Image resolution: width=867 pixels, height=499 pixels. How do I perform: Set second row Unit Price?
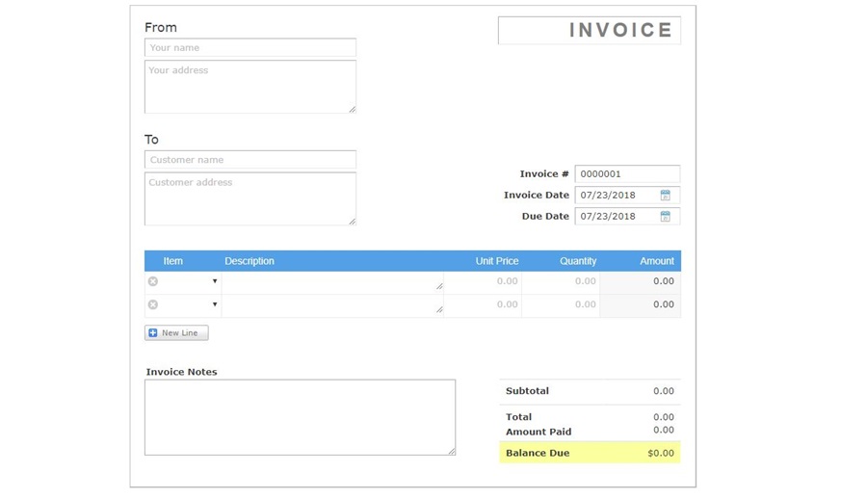pos(483,304)
